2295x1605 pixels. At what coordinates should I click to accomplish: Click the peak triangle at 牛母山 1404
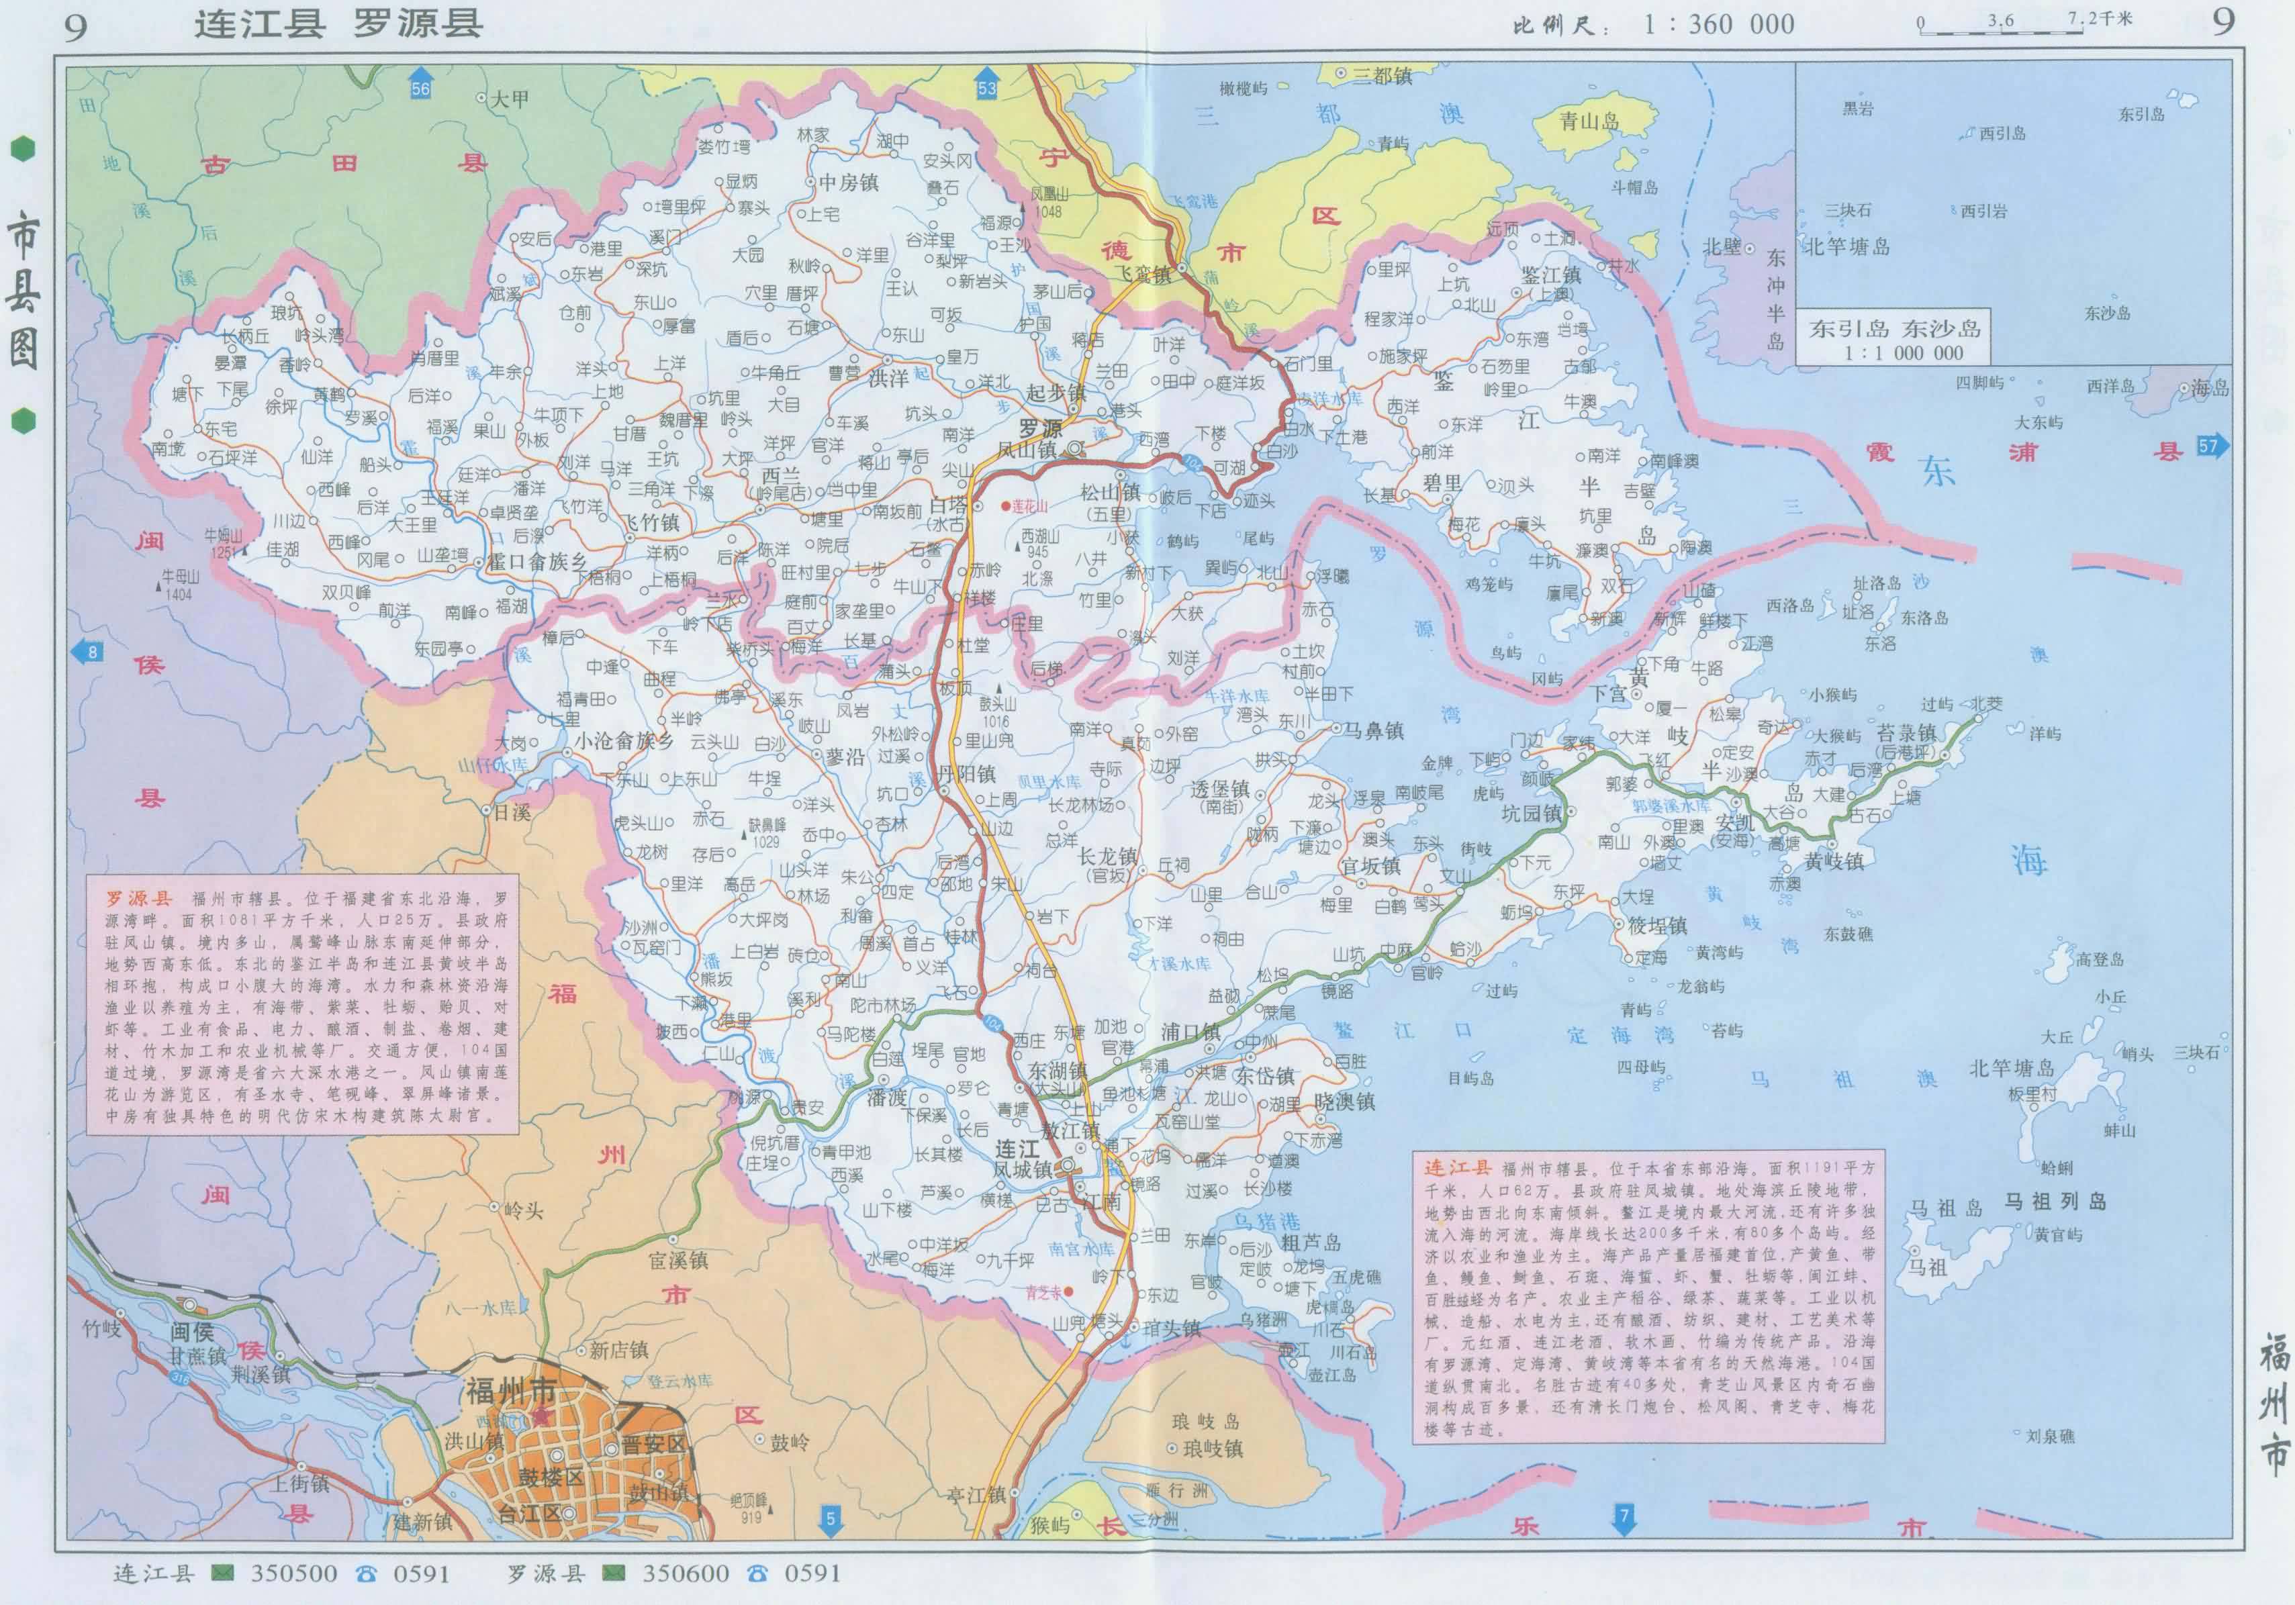coord(158,587)
